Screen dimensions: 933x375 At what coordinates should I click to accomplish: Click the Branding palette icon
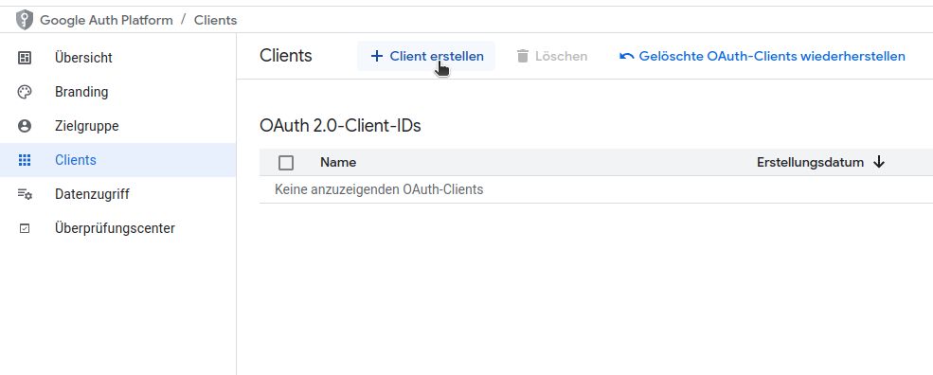point(25,92)
